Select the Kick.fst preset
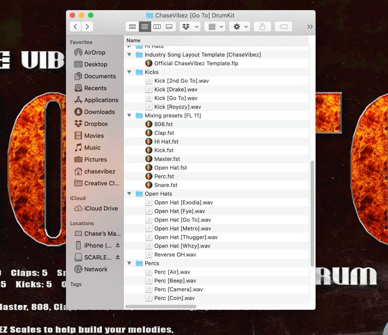Image resolution: width=388 pixels, height=335 pixels. [x=216, y=150]
